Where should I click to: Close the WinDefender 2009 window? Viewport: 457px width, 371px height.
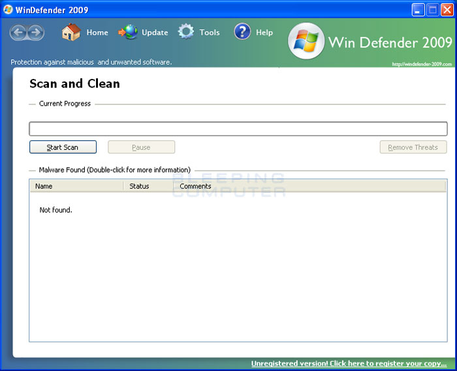[x=447, y=10]
